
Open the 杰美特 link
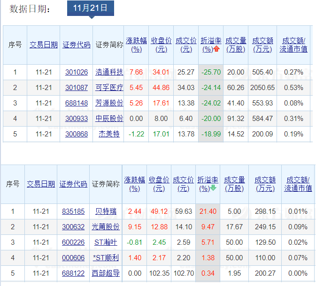click(x=109, y=134)
